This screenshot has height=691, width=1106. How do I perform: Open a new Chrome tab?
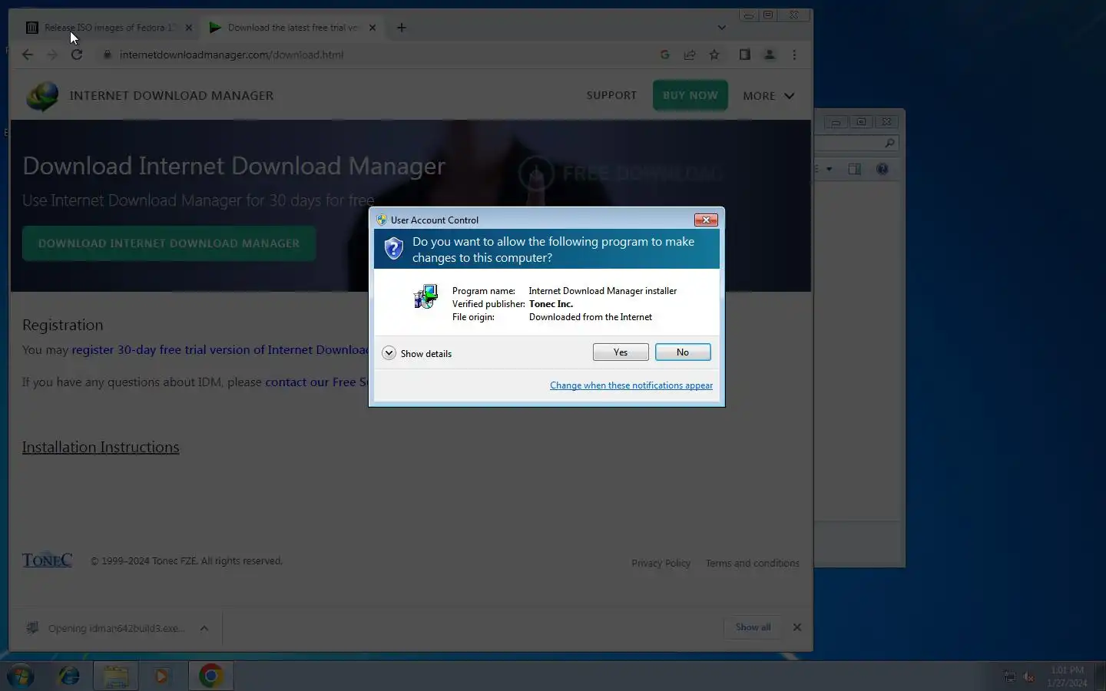tap(401, 28)
